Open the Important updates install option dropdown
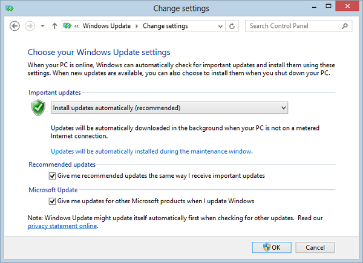363x263 pixels. click(x=169, y=108)
